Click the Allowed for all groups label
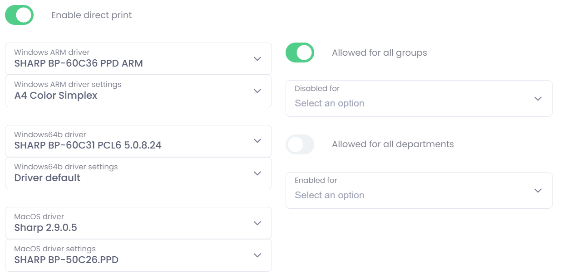Viewport: 563px width, 278px height. tap(379, 53)
